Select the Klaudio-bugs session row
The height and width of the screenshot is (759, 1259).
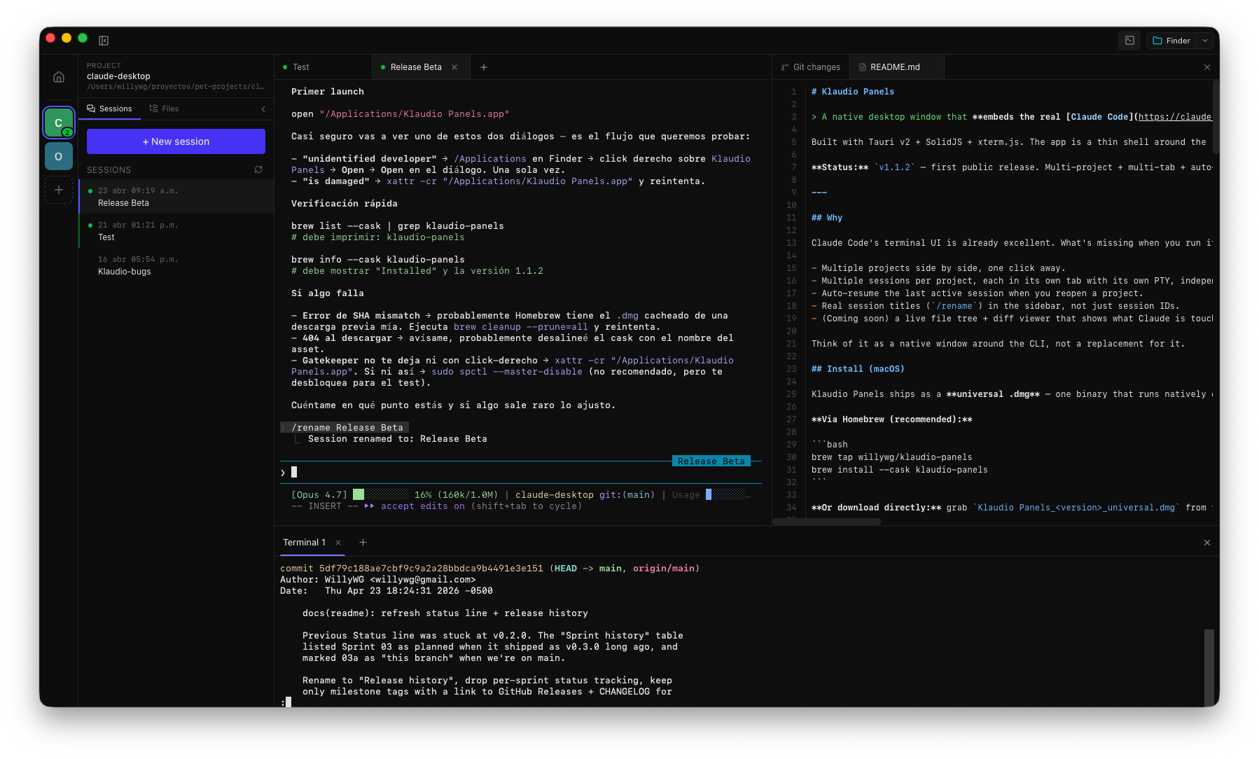176,265
